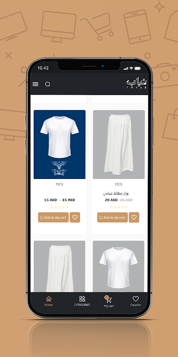
Task: Open the white skirt product image priced 20 AED
Action: 119,145
